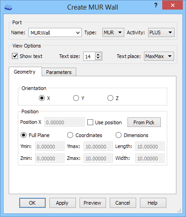Click the Apply button

click(62, 203)
